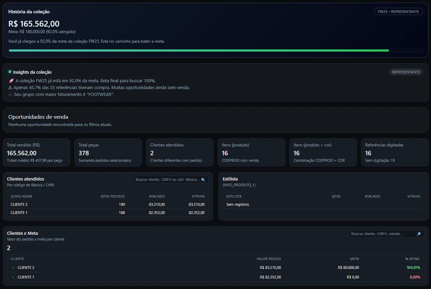
Task: Click the VITRINE header in Clientes atendidos
Action: tap(198, 196)
